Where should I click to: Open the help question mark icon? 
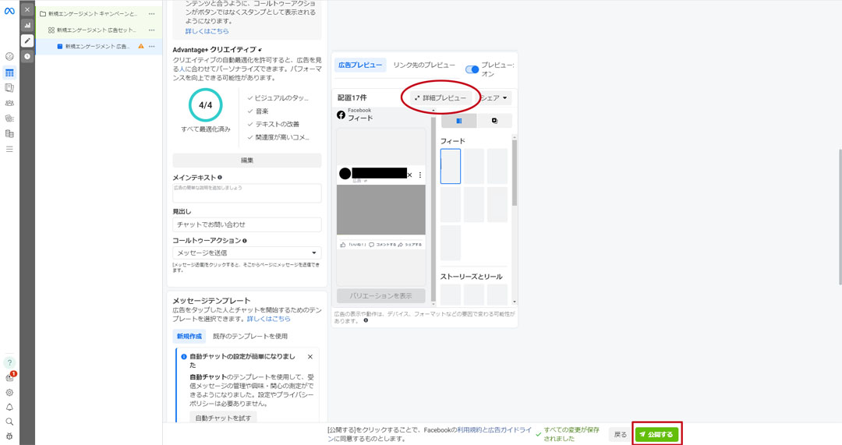(x=9, y=362)
